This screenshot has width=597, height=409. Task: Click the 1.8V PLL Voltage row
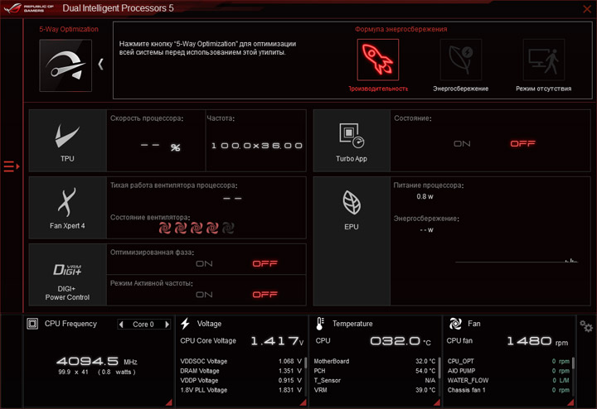point(241,390)
